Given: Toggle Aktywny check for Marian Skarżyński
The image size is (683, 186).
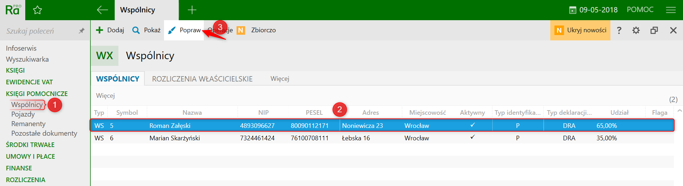Looking at the screenshot, I should (x=472, y=137).
